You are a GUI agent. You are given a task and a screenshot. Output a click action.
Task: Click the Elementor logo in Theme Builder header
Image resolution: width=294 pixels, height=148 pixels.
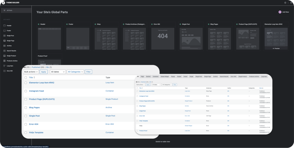point(3,3)
